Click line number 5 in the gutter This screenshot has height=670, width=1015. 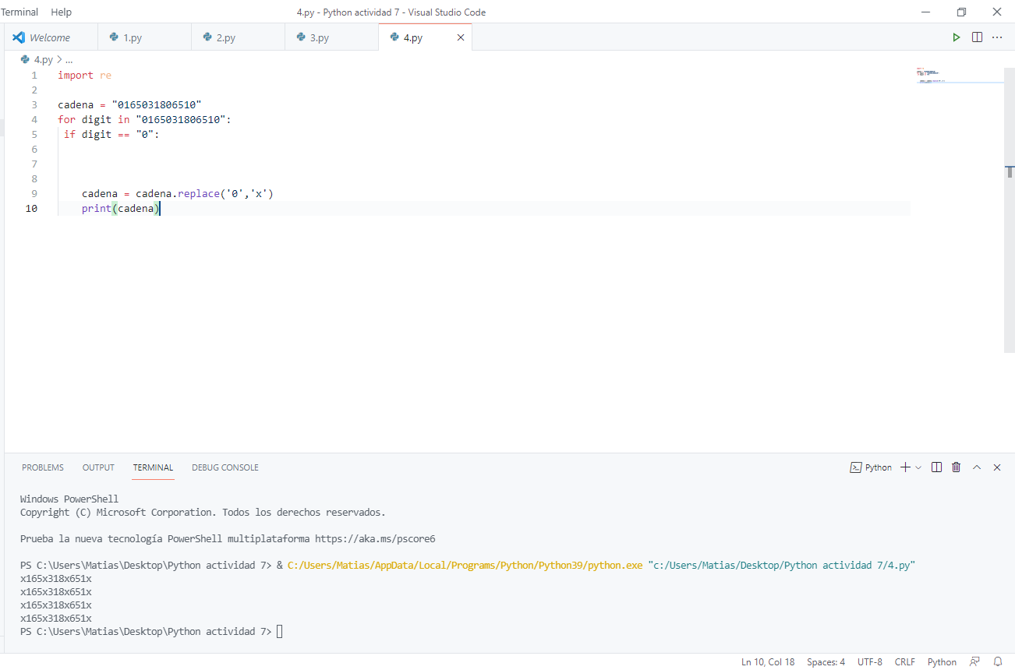tap(34, 135)
